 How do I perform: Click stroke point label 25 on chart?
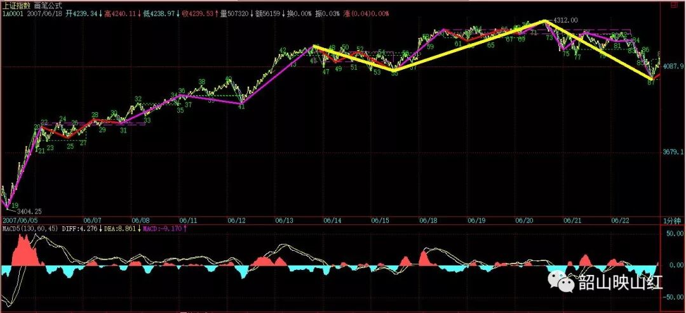(x=70, y=146)
